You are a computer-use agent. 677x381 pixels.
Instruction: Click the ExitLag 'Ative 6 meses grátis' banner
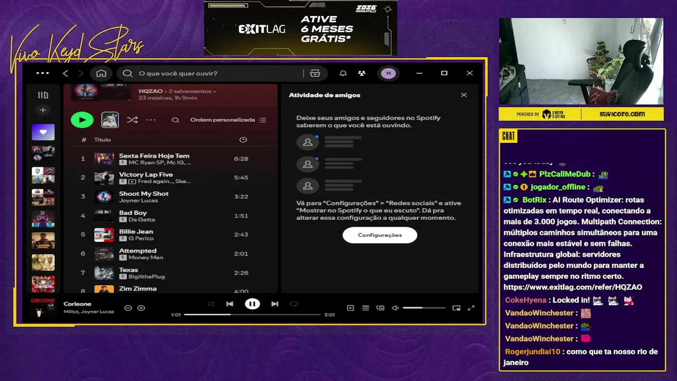(300, 28)
